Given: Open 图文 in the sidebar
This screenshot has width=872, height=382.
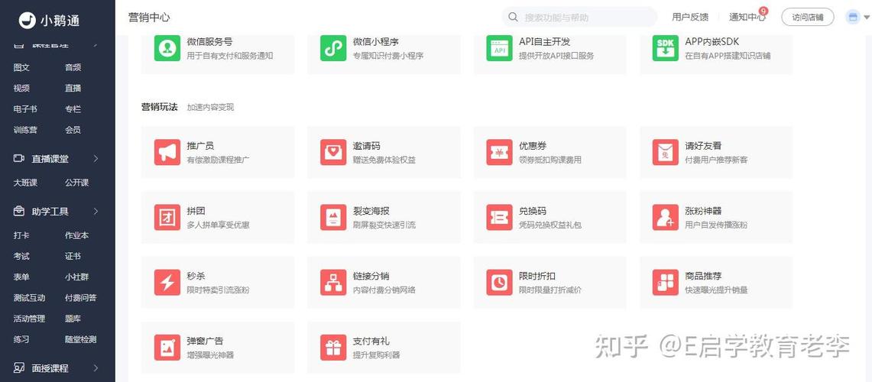Looking at the screenshot, I should 21,67.
